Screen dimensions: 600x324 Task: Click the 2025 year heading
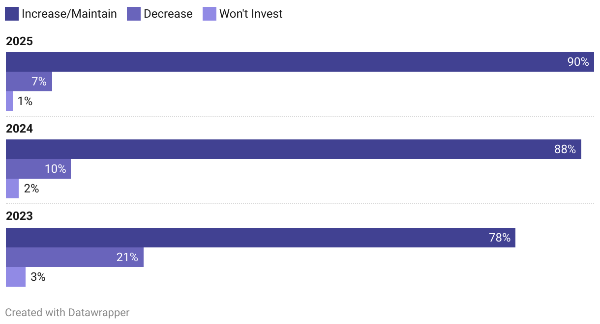[19, 41]
